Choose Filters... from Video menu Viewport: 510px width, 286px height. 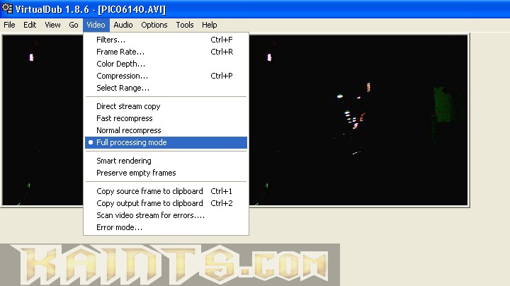pos(166,40)
